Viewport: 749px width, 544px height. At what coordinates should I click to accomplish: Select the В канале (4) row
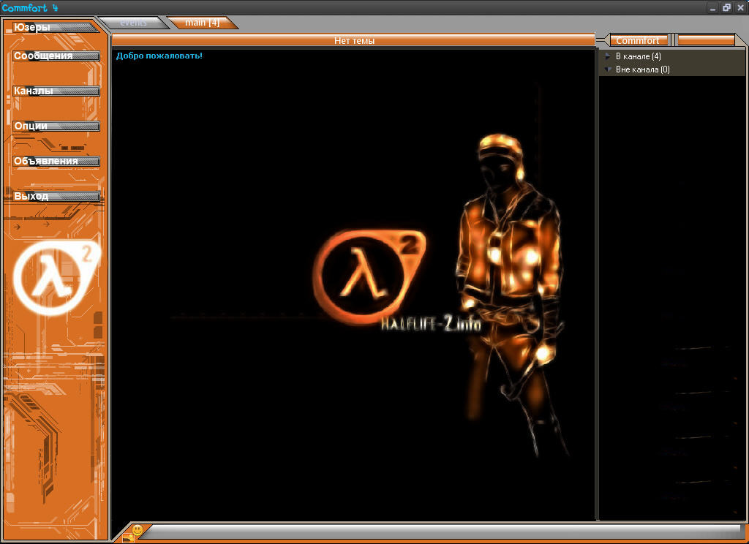(x=671, y=56)
